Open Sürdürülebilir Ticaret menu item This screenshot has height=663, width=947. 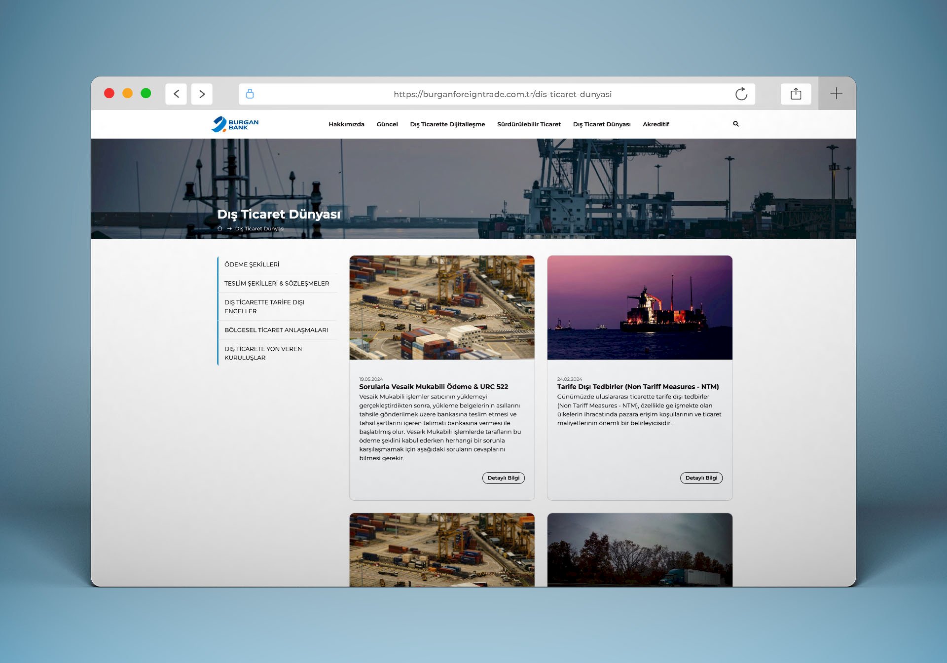pyautogui.click(x=529, y=124)
